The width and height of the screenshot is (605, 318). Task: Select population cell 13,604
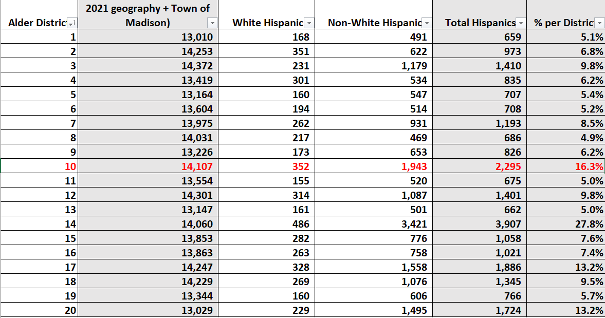pyautogui.click(x=148, y=109)
